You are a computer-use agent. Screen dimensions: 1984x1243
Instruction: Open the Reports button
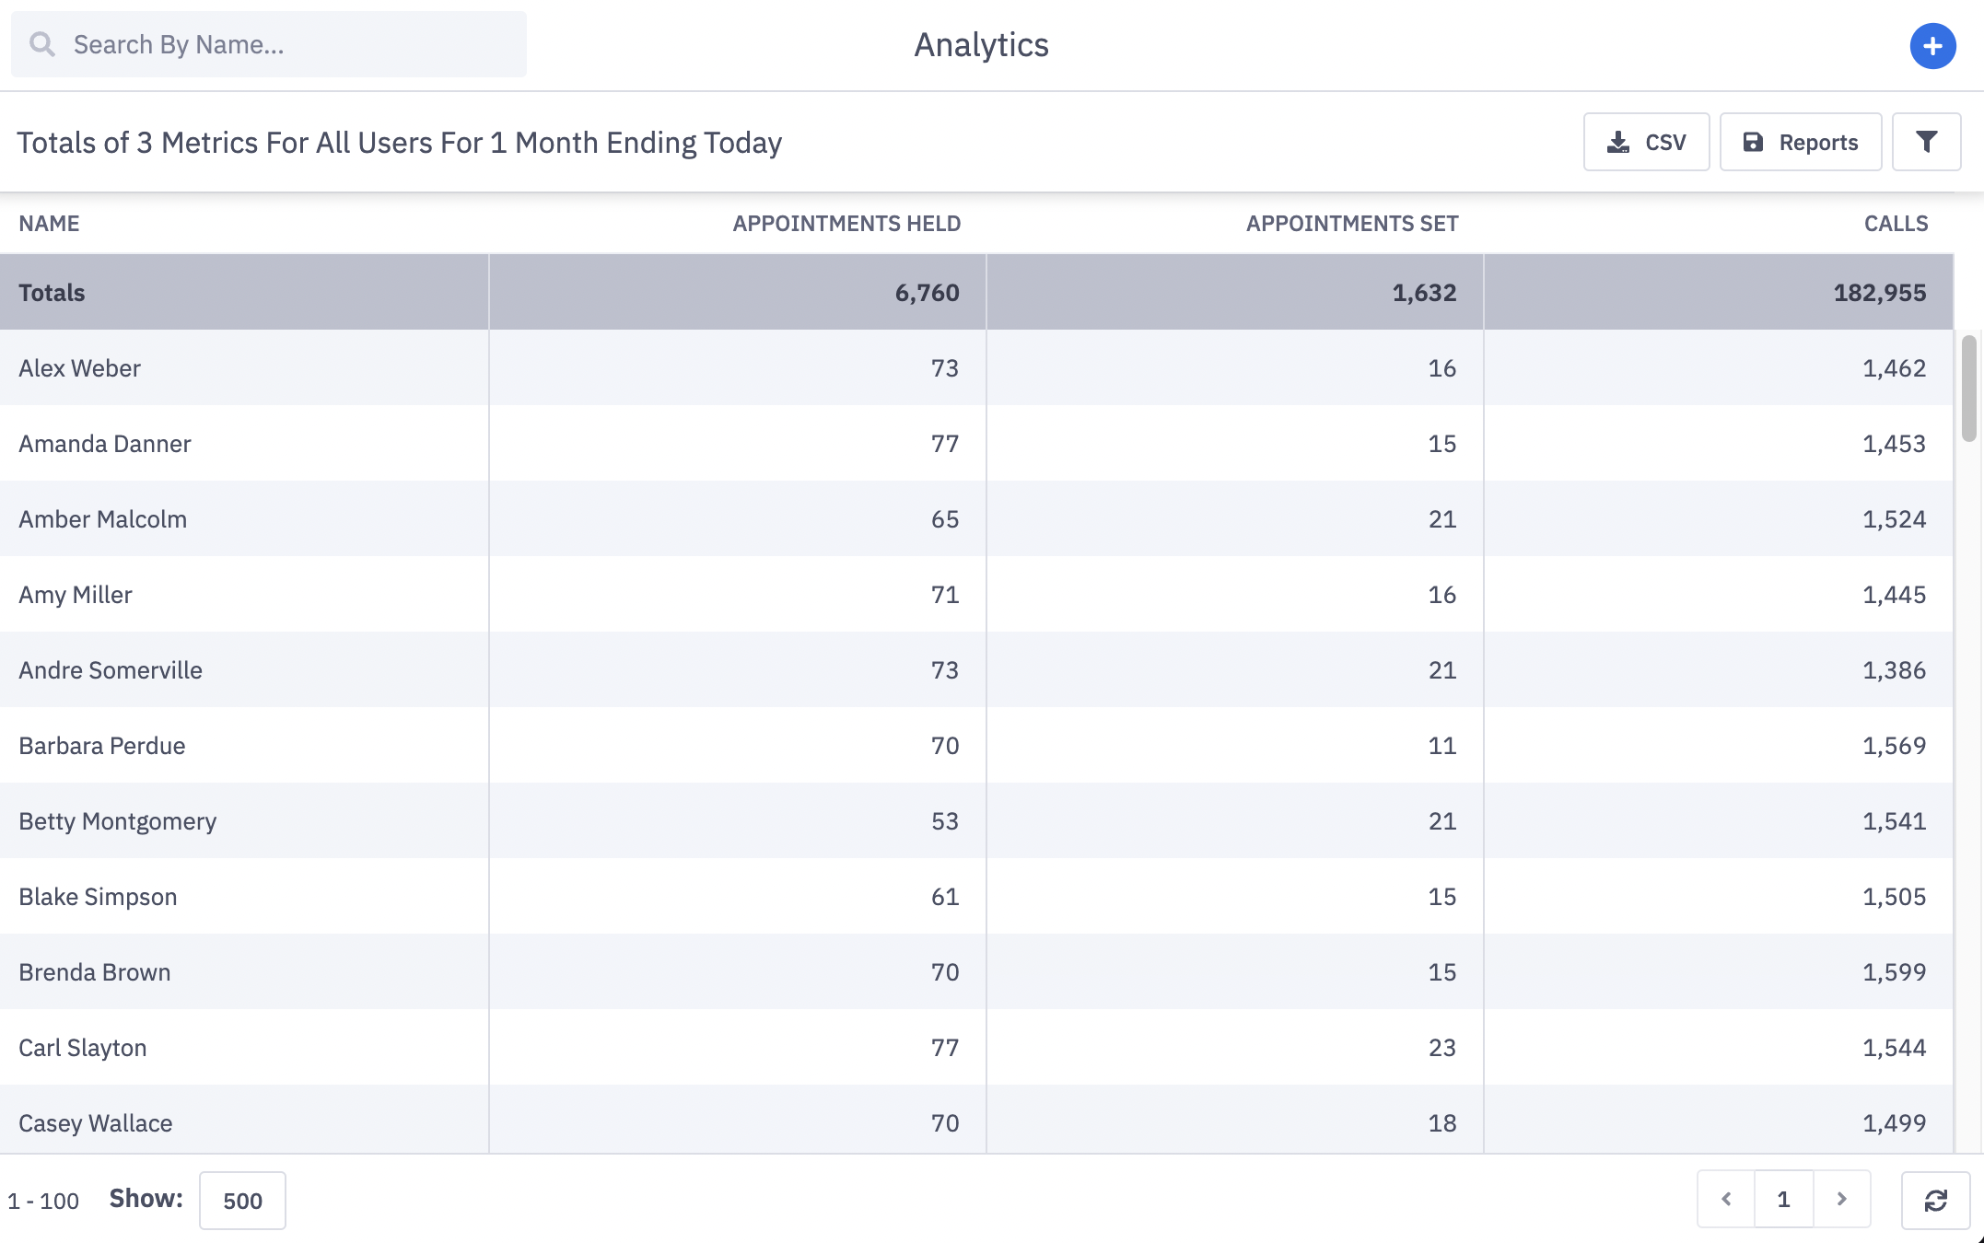tap(1800, 142)
